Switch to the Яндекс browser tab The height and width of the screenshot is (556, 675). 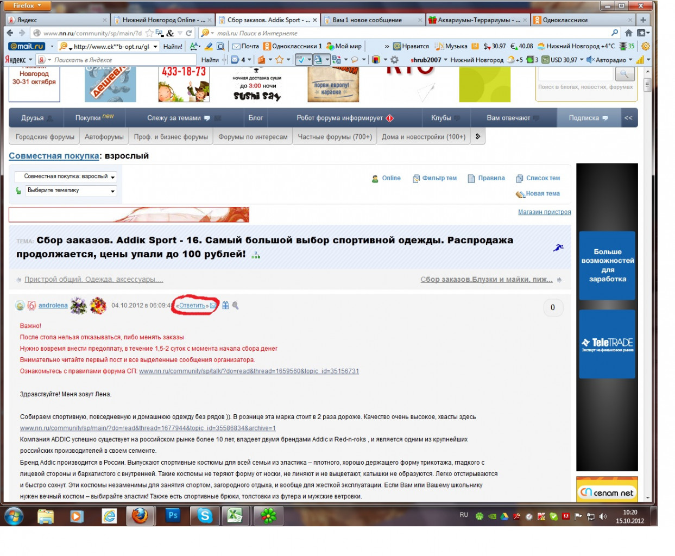[58, 20]
